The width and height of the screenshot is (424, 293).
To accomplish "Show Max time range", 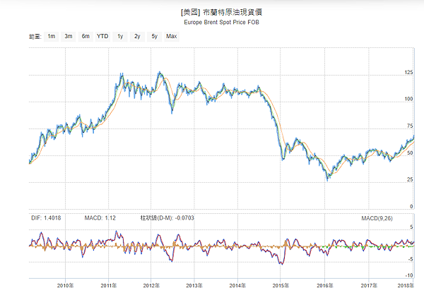I will tap(171, 35).
